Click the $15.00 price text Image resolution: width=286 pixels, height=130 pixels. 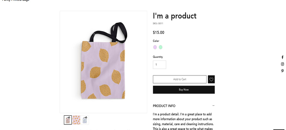(159, 32)
